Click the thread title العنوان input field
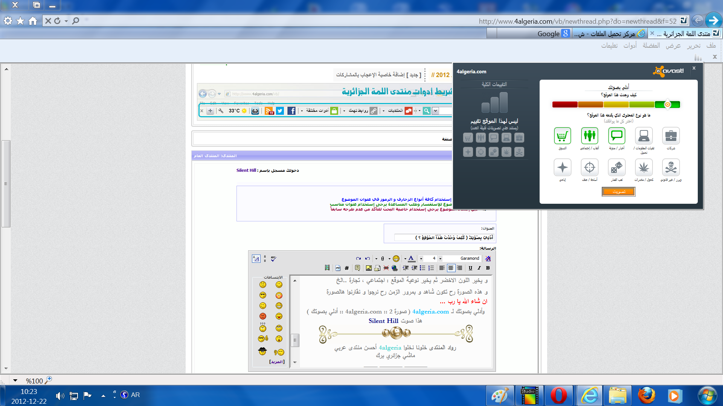This screenshot has width=723, height=406. click(x=444, y=238)
